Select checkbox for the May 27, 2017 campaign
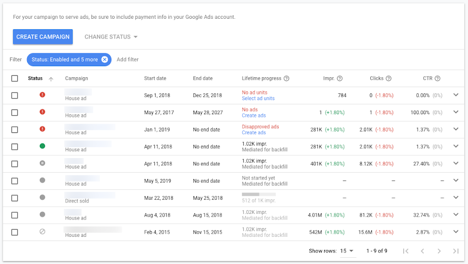The width and height of the screenshot is (468, 264). coord(15,113)
